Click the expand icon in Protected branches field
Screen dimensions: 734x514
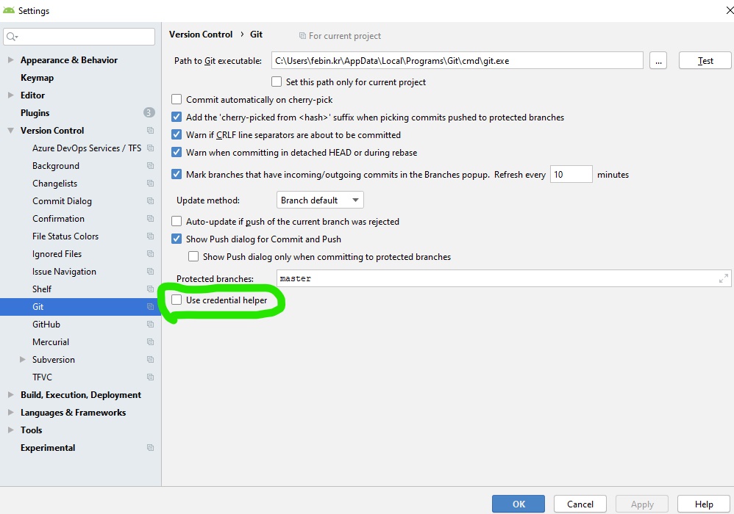pos(723,278)
